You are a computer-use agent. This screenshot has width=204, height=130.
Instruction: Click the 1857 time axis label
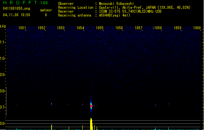tap(138, 28)
